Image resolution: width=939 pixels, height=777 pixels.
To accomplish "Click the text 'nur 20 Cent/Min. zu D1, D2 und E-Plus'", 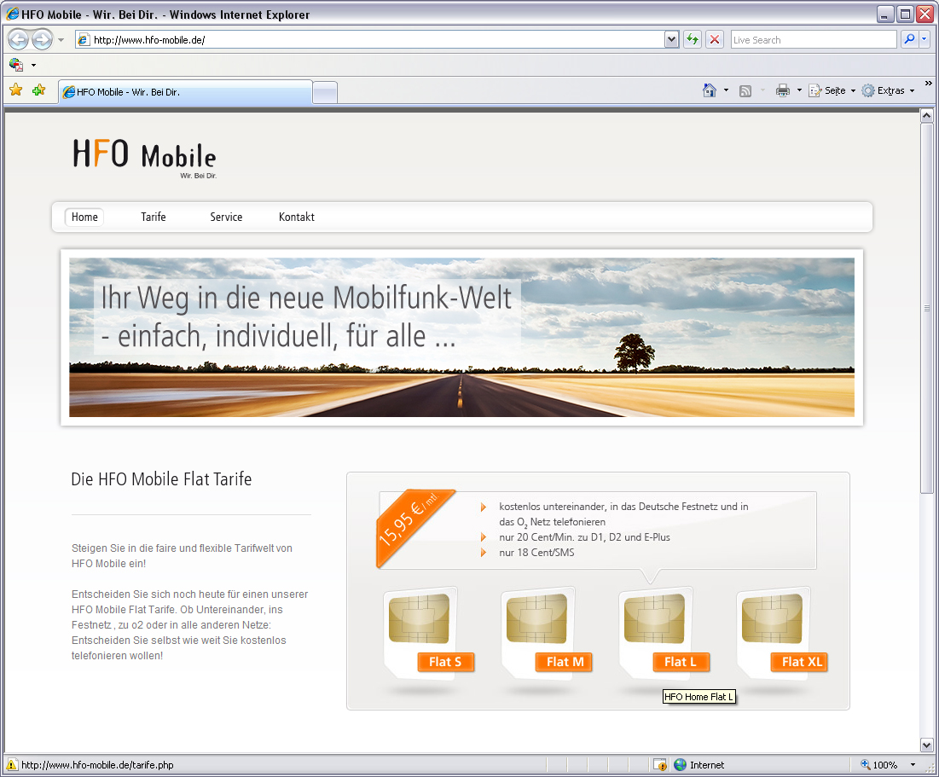I will 584,537.
